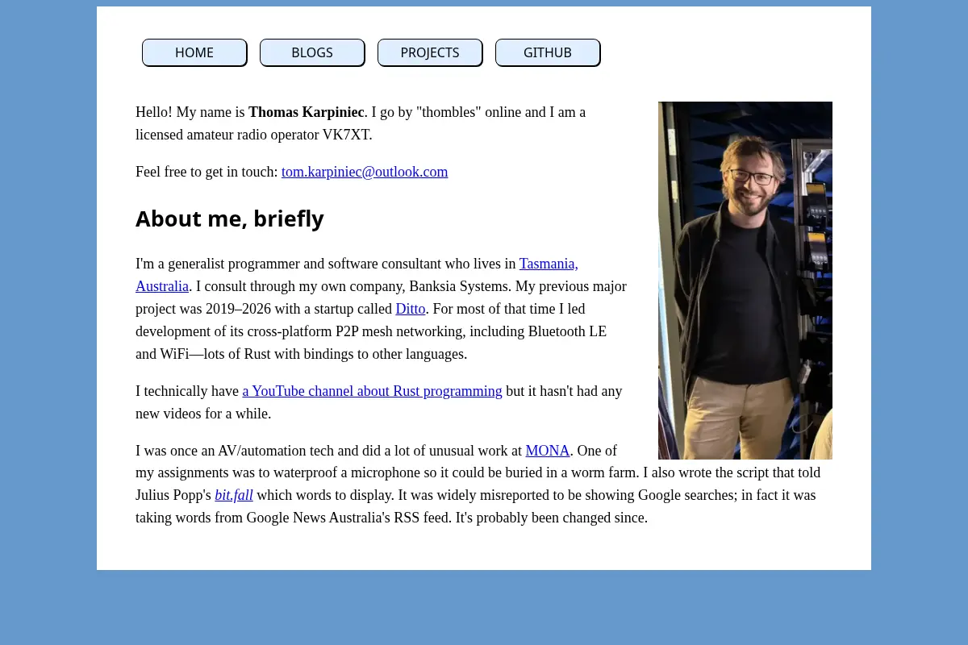The image size is (968, 645).
Task: Go to the BLOGS page
Action: tap(312, 52)
